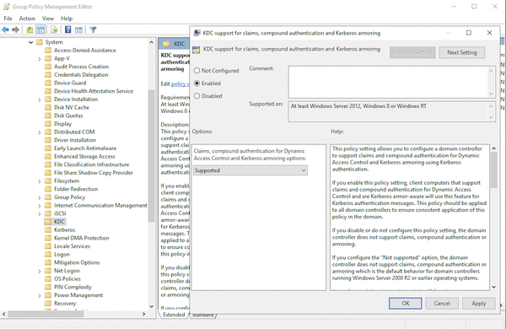
Task: Select Access-Denied Assistance in the tree
Action: (x=85, y=50)
